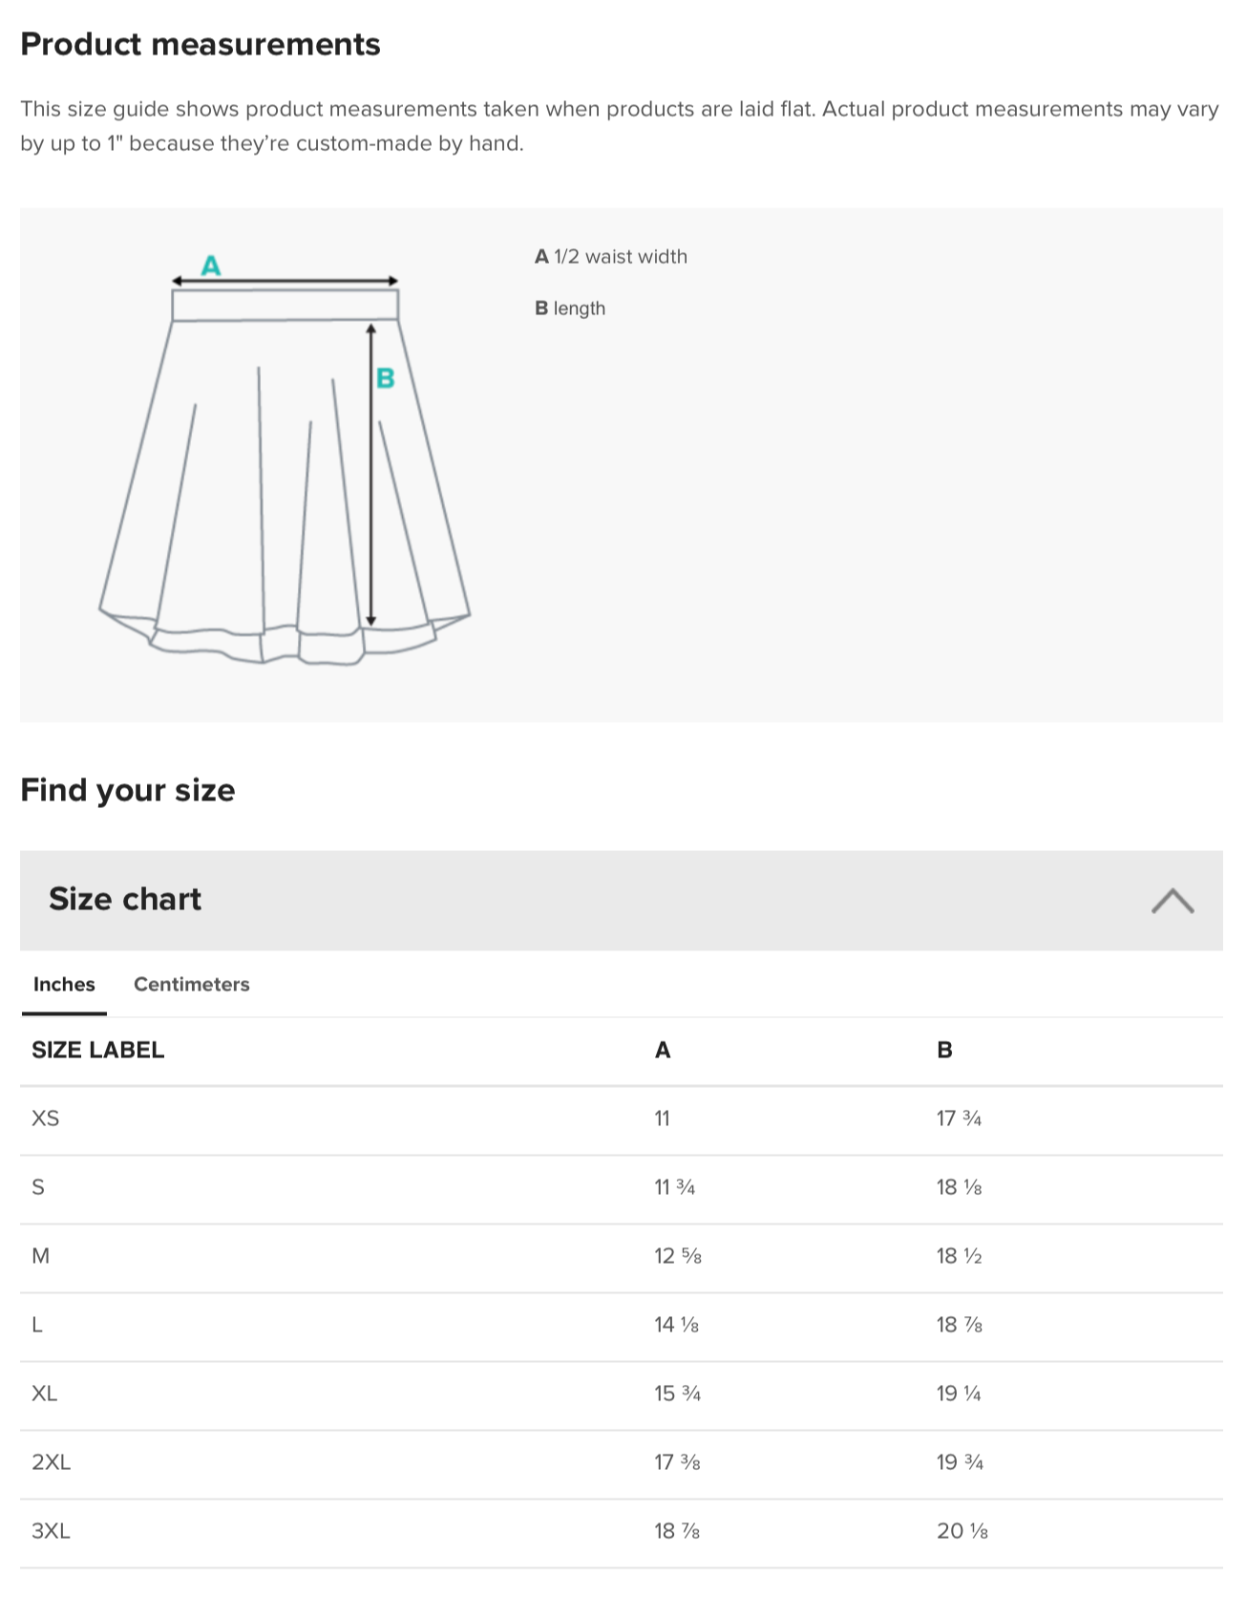Click the A column header in table
Viewport: 1247px width, 1597px height.
pyautogui.click(x=663, y=1050)
